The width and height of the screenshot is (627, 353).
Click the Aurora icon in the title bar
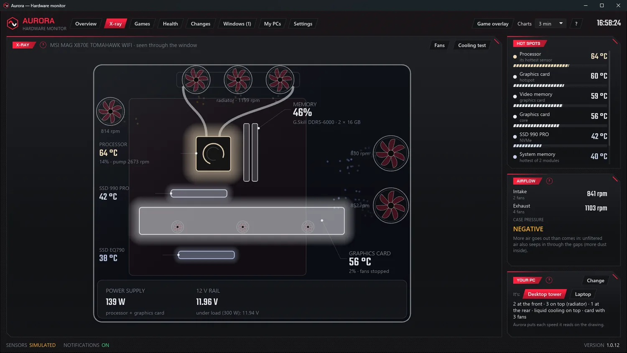tap(6, 5)
